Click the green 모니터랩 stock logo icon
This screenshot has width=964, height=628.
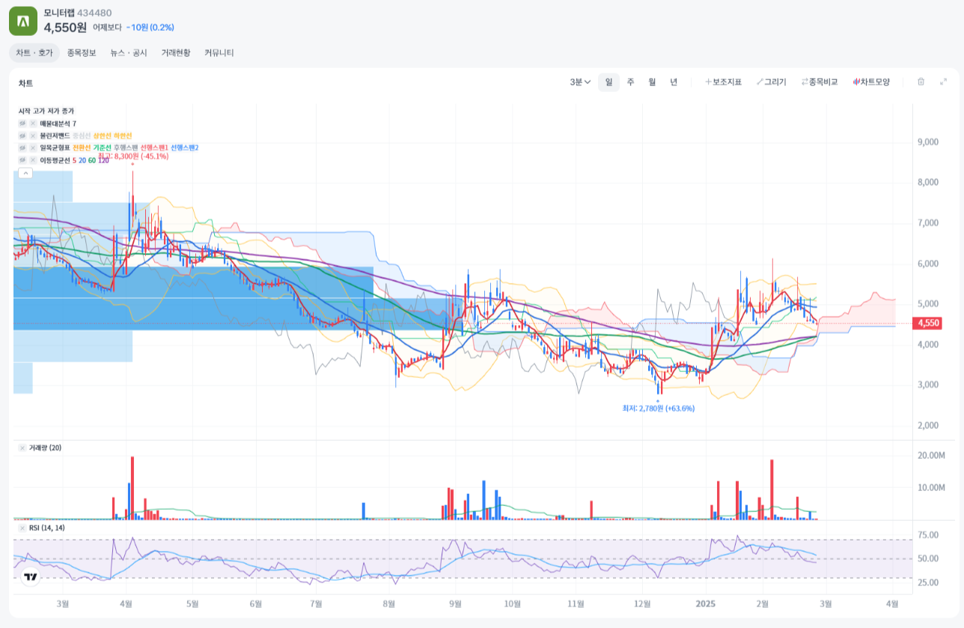[22, 20]
